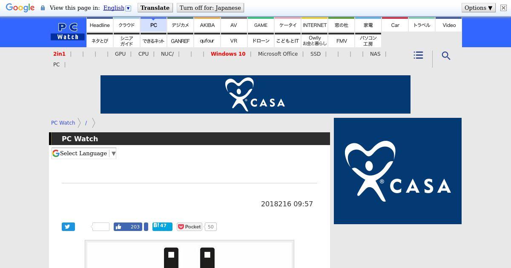The height and width of the screenshot is (268, 511).
Task: Click the PC link below 2in1
Action: (56, 65)
